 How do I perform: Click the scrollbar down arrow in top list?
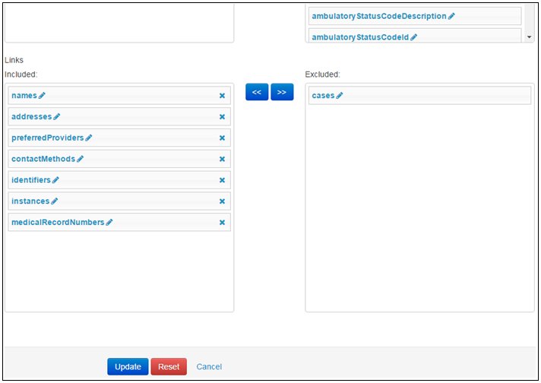coord(529,36)
